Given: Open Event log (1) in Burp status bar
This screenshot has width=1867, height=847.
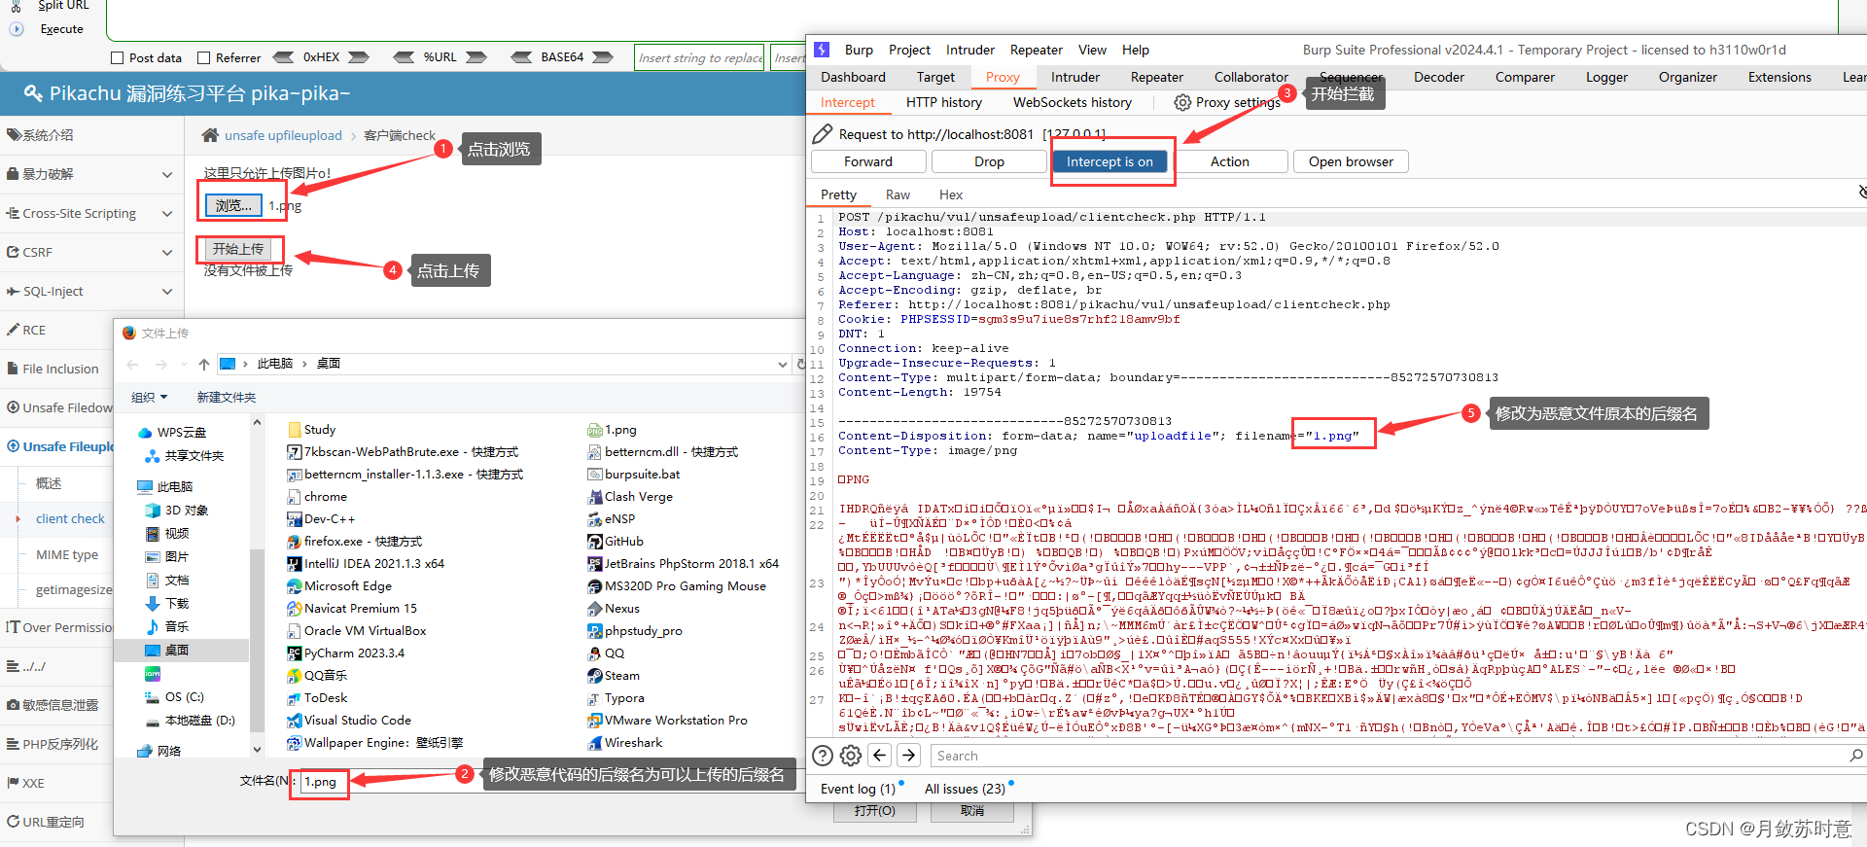Looking at the screenshot, I should point(858,789).
